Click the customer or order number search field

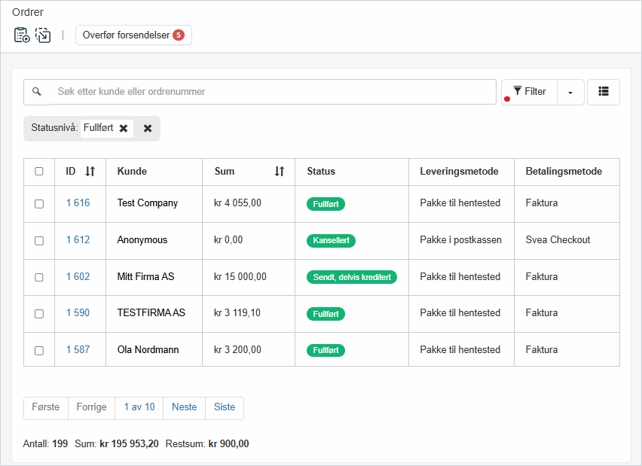point(271,92)
